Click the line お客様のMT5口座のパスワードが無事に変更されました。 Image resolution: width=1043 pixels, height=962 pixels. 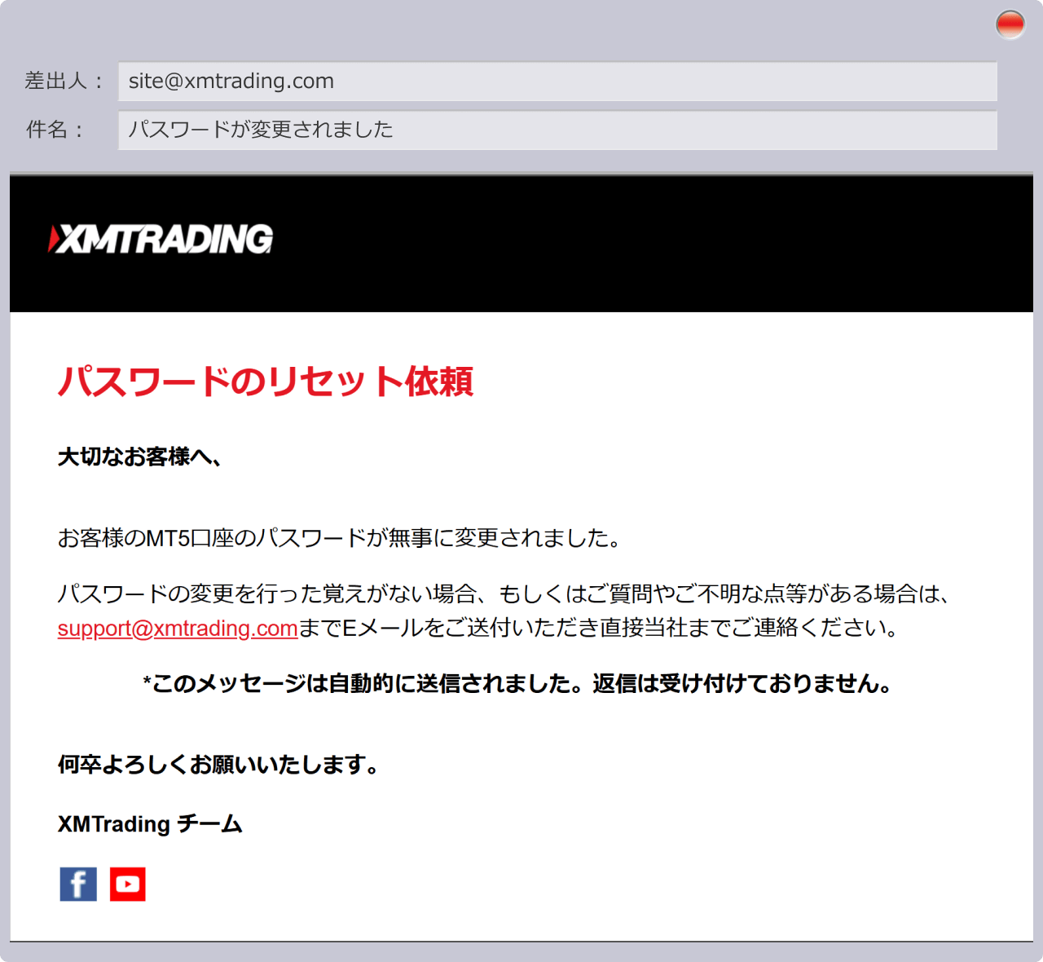point(340,538)
